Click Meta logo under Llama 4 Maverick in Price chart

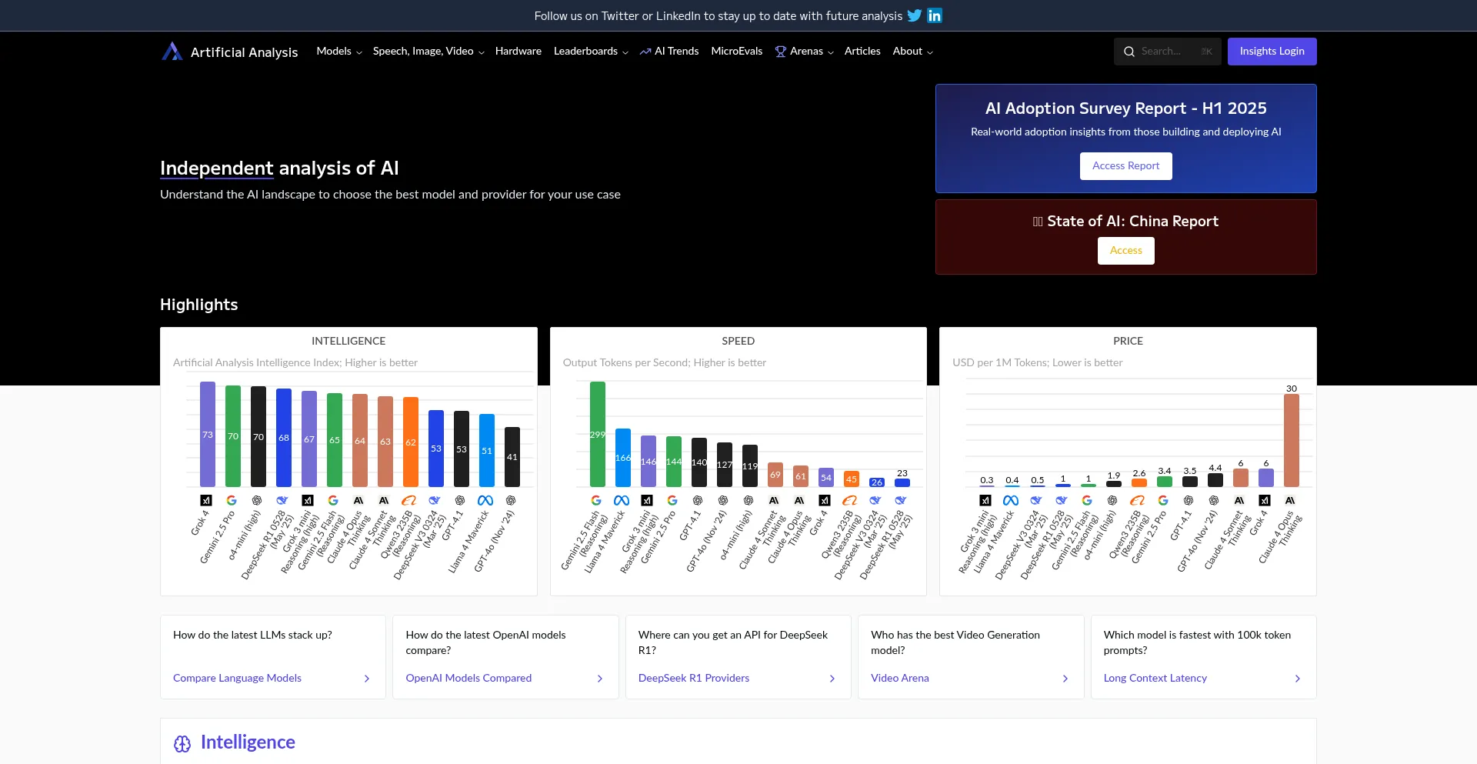click(1011, 500)
